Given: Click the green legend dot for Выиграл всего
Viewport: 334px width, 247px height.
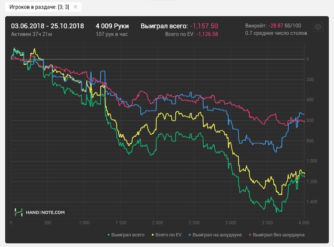Looking at the screenshot, I should pos(108,235).
